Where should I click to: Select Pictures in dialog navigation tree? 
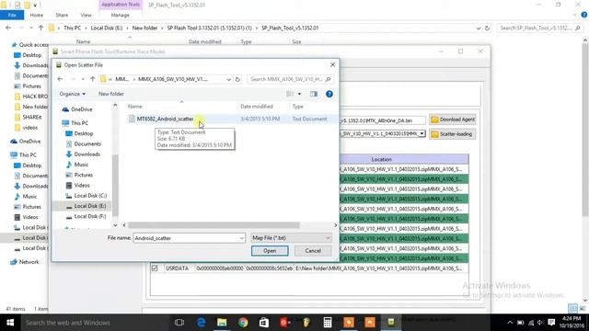pyautogui.click(x=79, y=175)
